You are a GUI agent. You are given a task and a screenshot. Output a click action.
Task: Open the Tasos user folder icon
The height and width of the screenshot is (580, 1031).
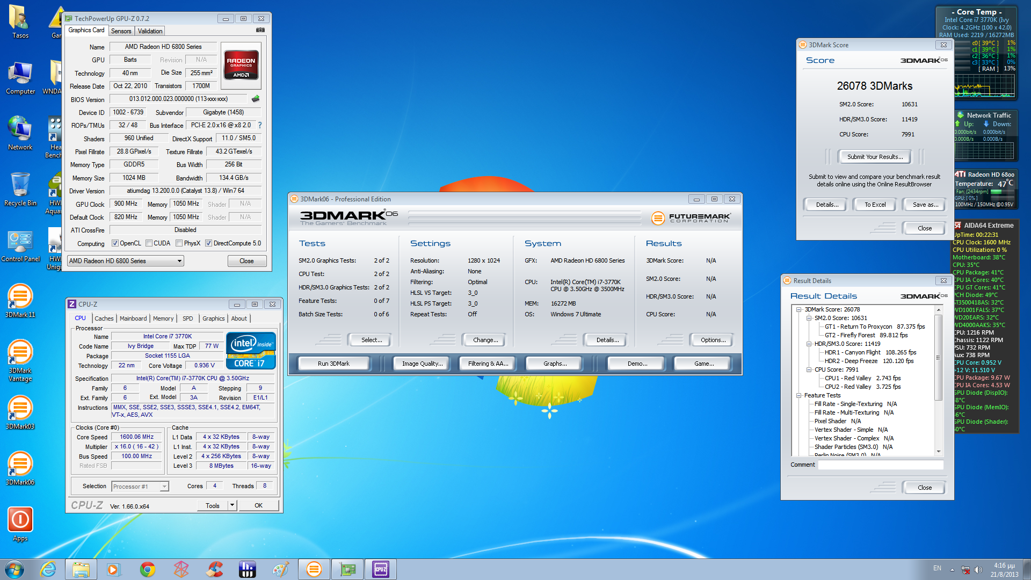[x=20, y=21]
